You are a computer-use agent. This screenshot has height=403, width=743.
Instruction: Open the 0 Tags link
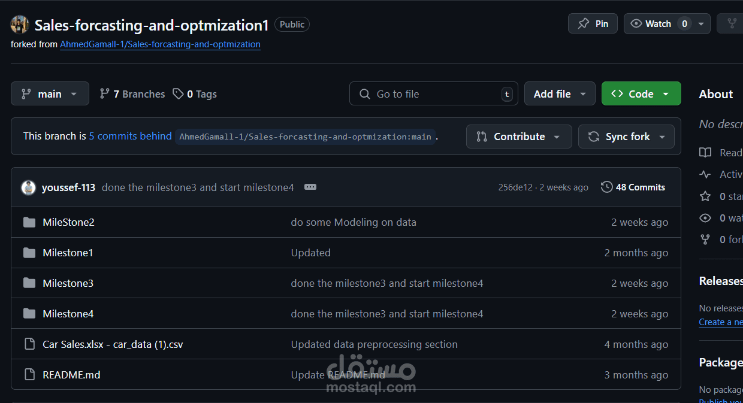(x=195, y=94)
